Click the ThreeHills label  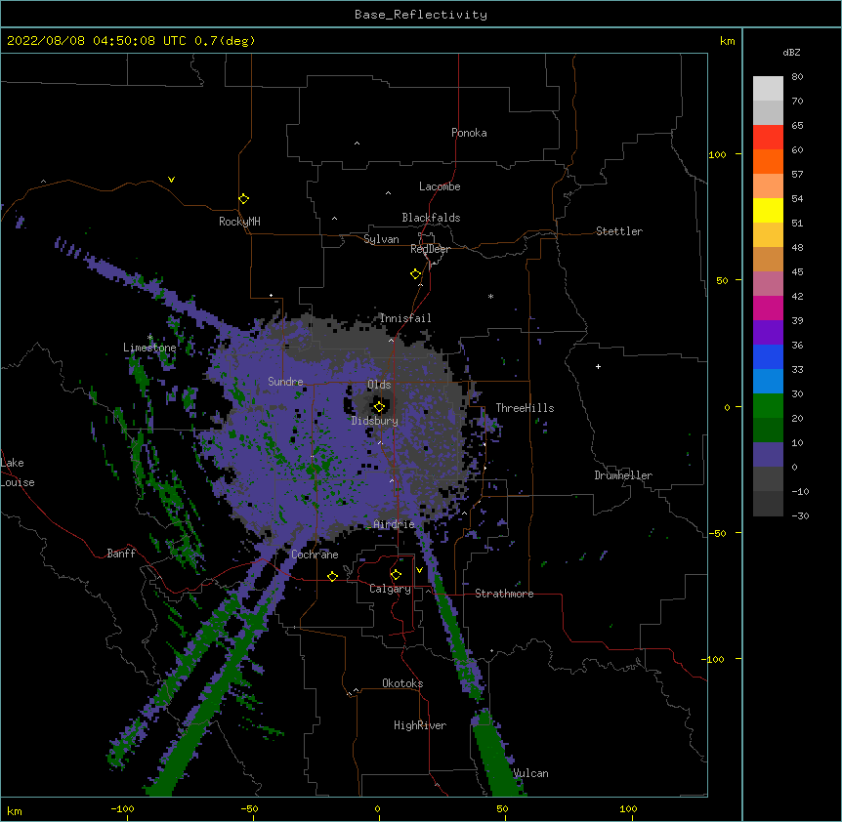pyautogui.click(x=525, y=408)
